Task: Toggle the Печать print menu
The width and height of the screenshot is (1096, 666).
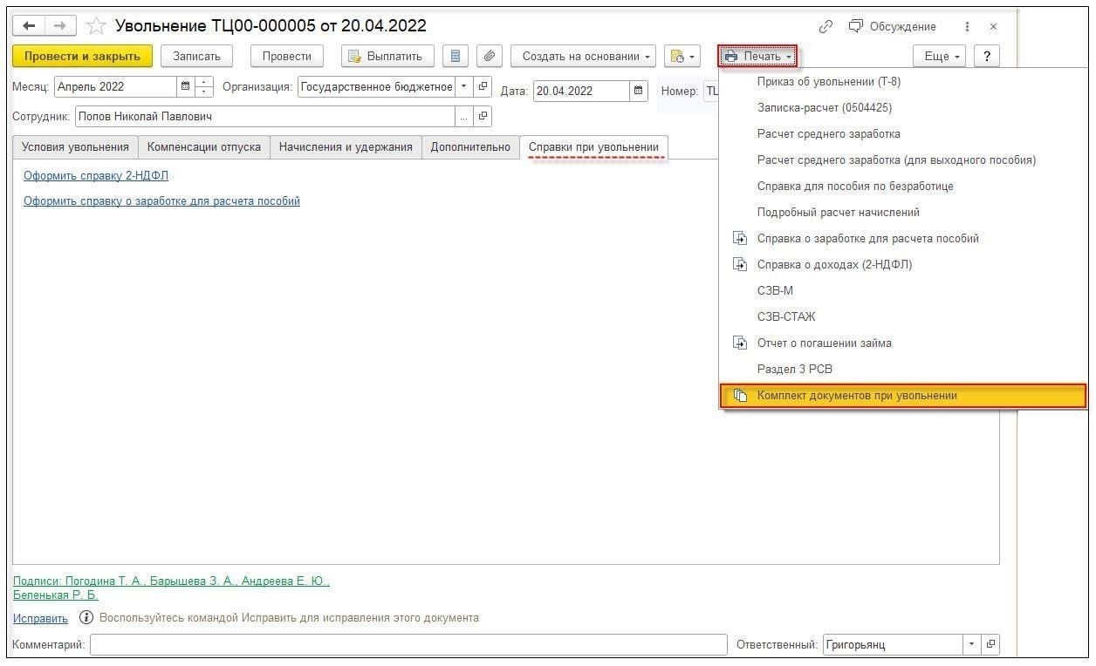Action: click(x=757, y=56)
